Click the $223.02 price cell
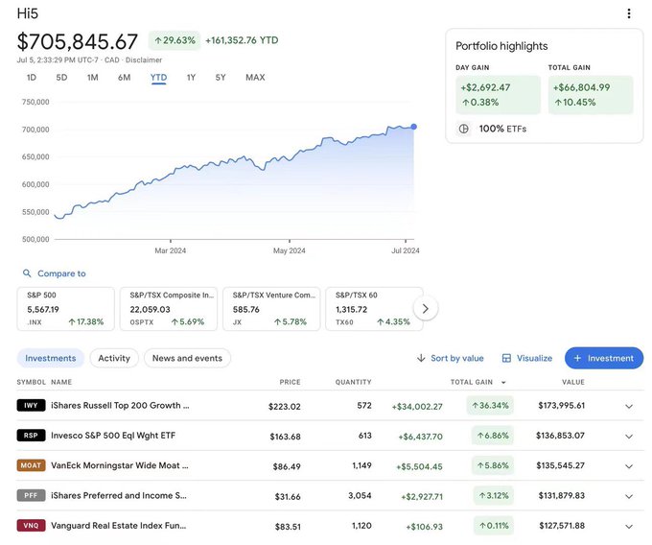This screenshot has height=545, width=652. (x=285, y=407)
